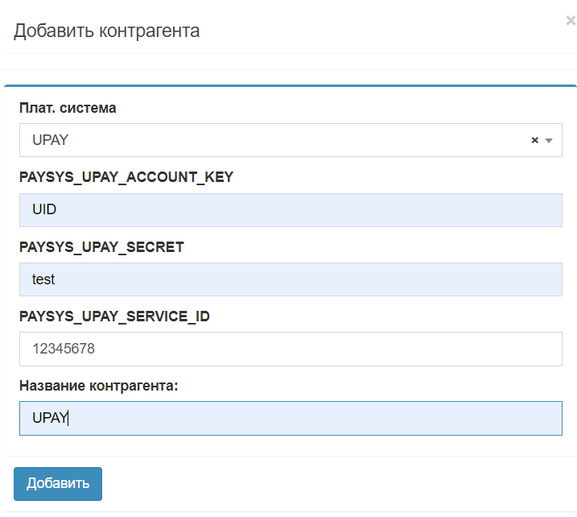Click the Плат. система label
577x517 pixels.
tap(68, 108)
